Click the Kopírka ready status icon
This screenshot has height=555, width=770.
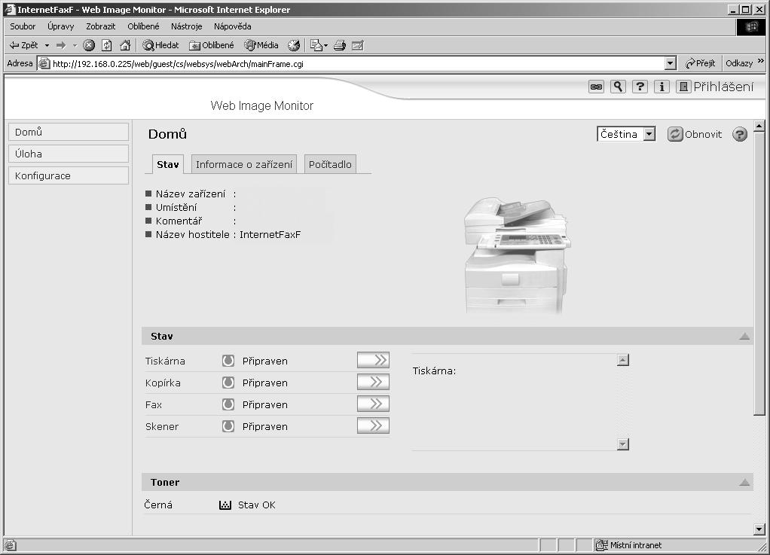(228, 383)
